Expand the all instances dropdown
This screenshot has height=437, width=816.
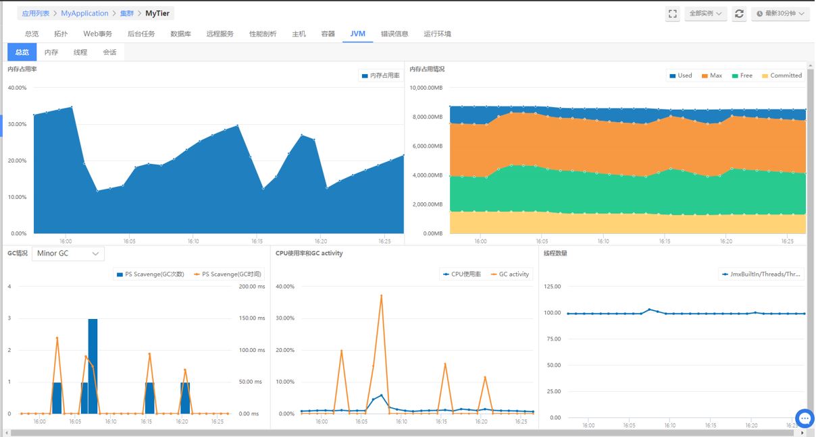[706, 13]
